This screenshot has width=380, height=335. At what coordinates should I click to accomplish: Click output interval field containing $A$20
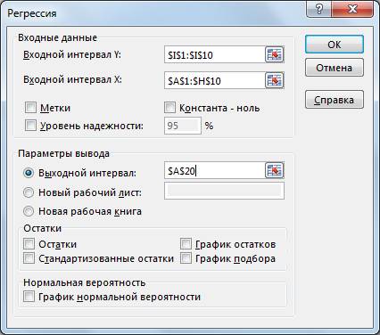[214, 170]
